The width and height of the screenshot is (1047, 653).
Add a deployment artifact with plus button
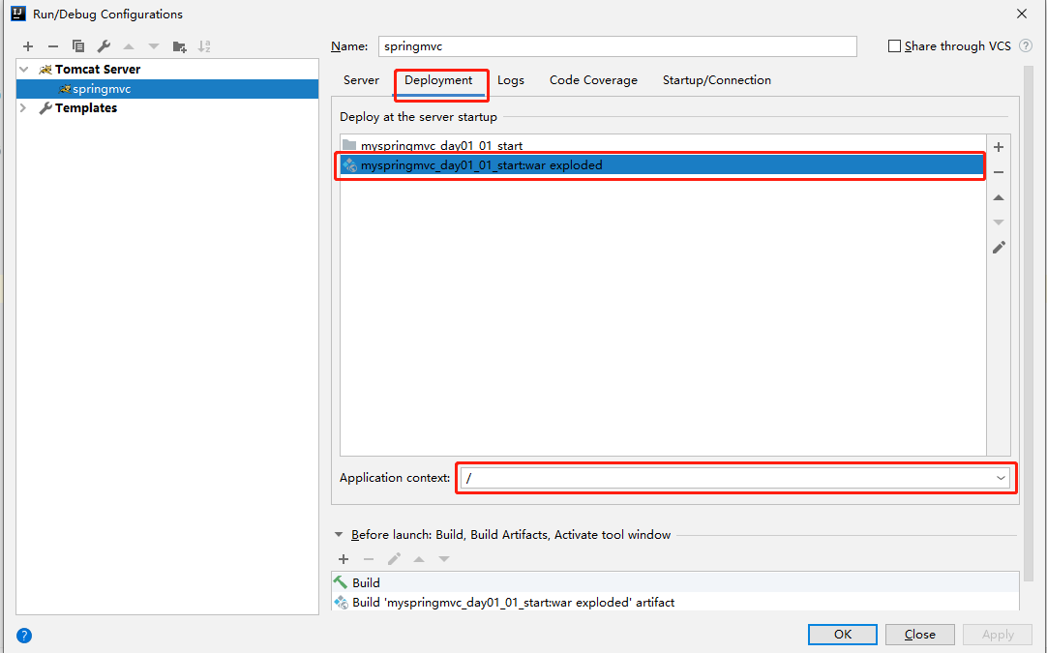pyautogui.click(x=999, y=147)
